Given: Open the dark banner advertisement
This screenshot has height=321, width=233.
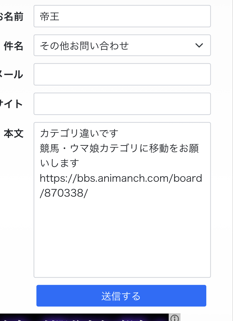Looking at the screenshot, I should click(x=84, y=317).
